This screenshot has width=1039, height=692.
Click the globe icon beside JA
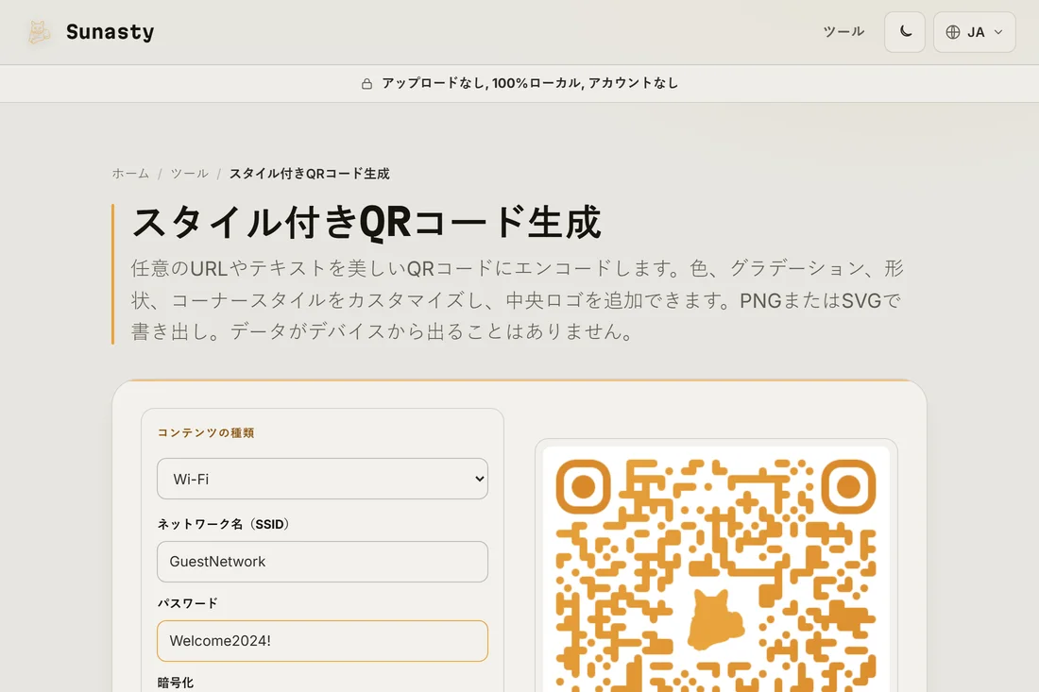tap(953, 32)
